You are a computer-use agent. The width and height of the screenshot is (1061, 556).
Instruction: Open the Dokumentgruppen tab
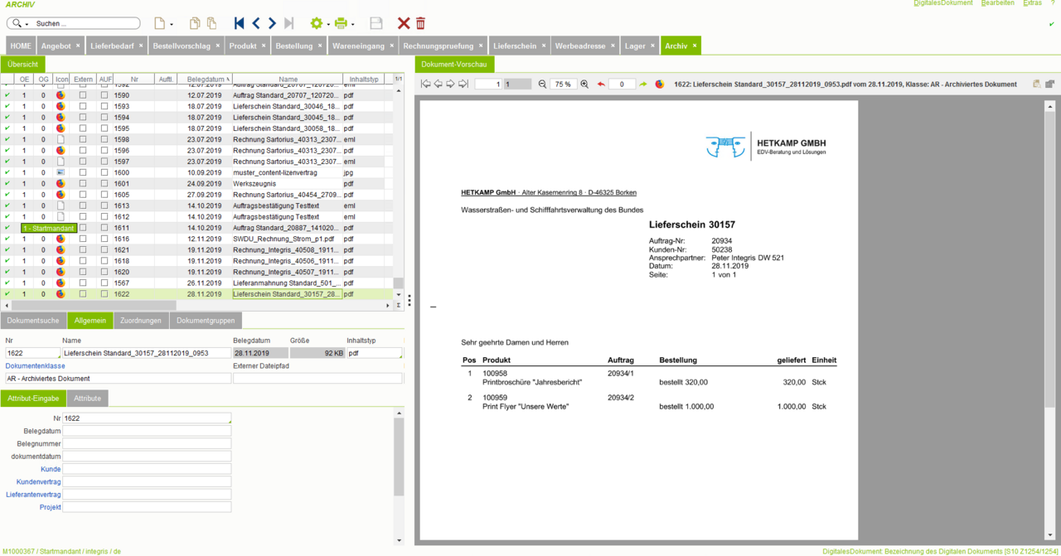[206, 320]
